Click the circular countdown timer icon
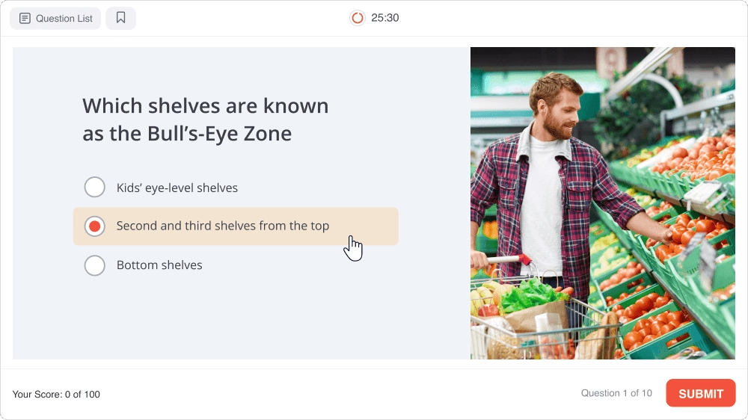 coord(358,18)
